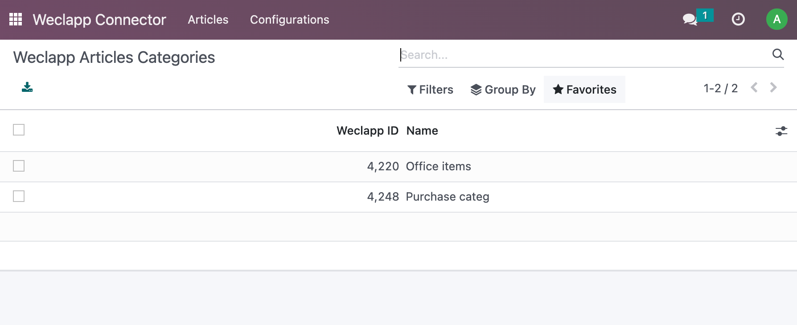Open the Office items record

click(x=438, y=166)
